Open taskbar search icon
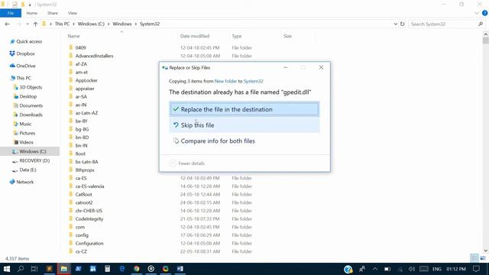 [21, 269]
